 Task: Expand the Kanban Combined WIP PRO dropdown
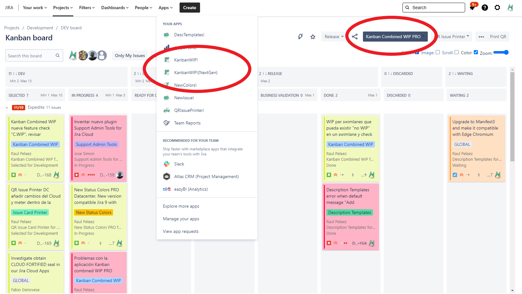(424, 37)
